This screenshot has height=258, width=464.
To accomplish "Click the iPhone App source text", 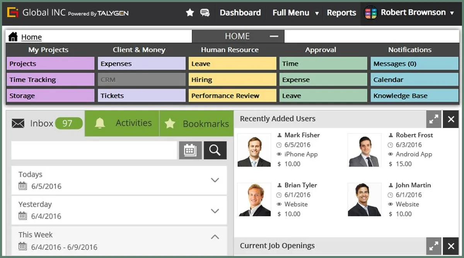I will click(x=301, y=154).
